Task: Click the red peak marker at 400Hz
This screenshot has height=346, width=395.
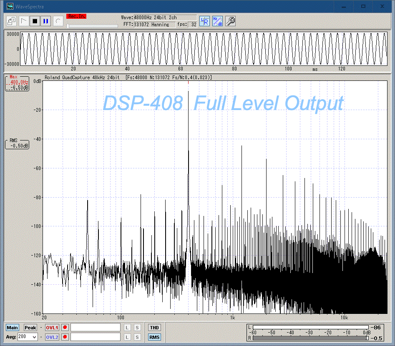Action: pos(188,83)
